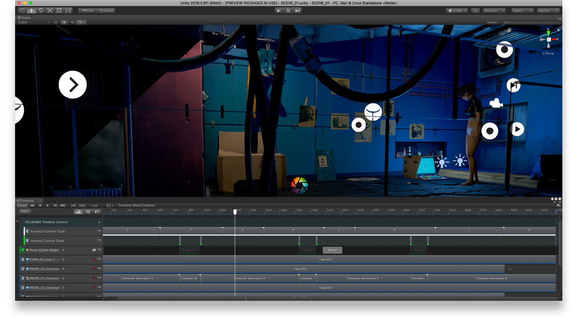
Task: Open the Account dropdown
Action: click(x=494, y=10)
